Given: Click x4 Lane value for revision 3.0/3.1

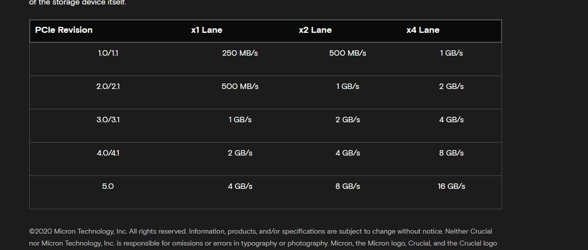Looking at the screenshot, I should [451, 120].
